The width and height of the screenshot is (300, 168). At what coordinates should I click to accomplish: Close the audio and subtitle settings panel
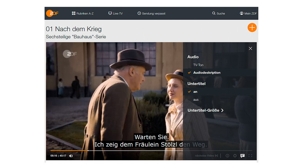[x=250, y=49]
